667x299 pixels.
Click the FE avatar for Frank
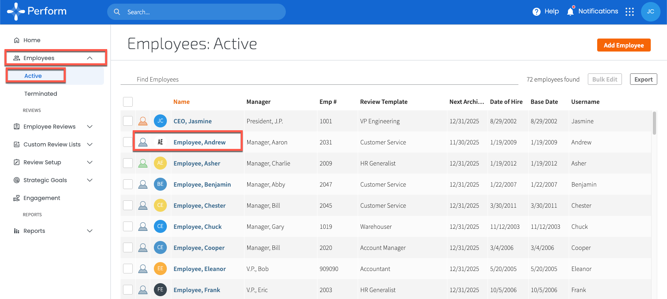160,290
